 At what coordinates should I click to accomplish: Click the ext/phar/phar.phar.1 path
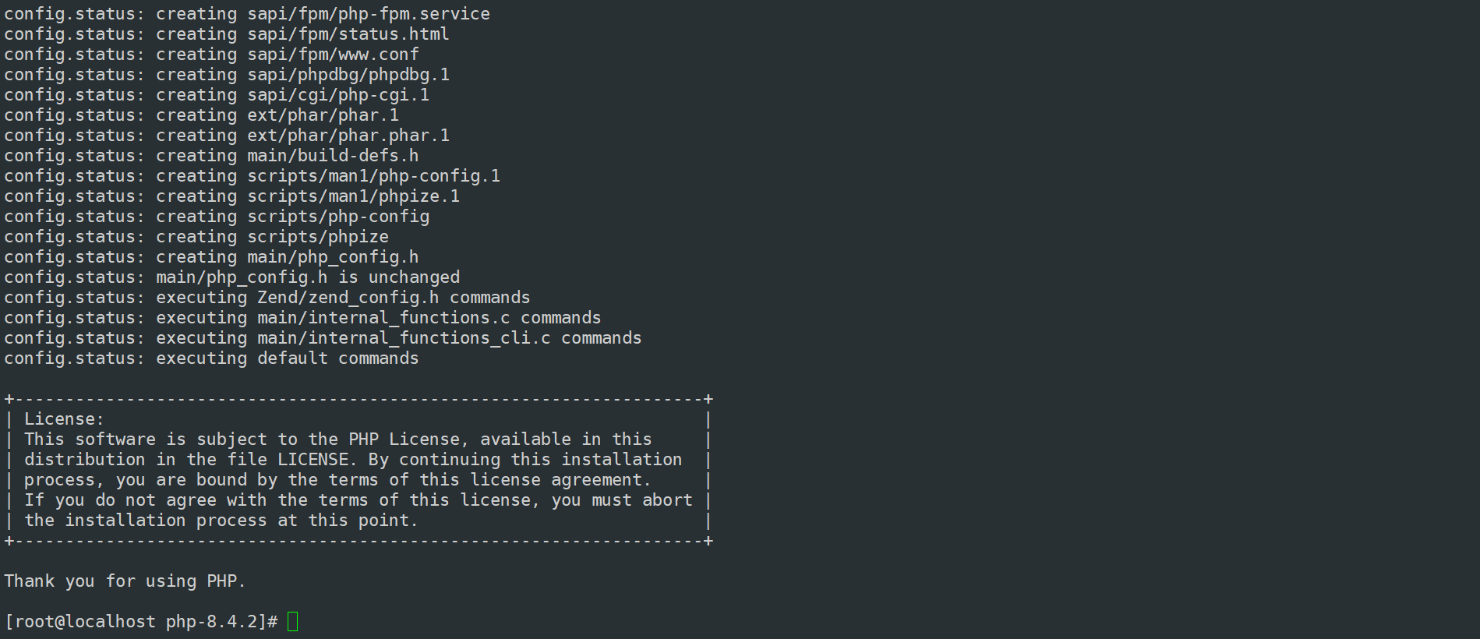[348, 136]
